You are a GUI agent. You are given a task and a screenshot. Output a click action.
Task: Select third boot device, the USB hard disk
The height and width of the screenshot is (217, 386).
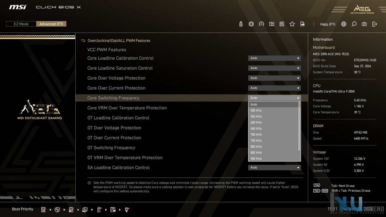pyautogui.click(x=71, y=209)
